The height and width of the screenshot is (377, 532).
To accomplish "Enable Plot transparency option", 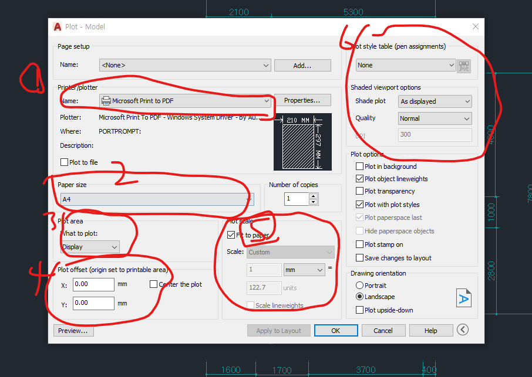I will (359, 191).
